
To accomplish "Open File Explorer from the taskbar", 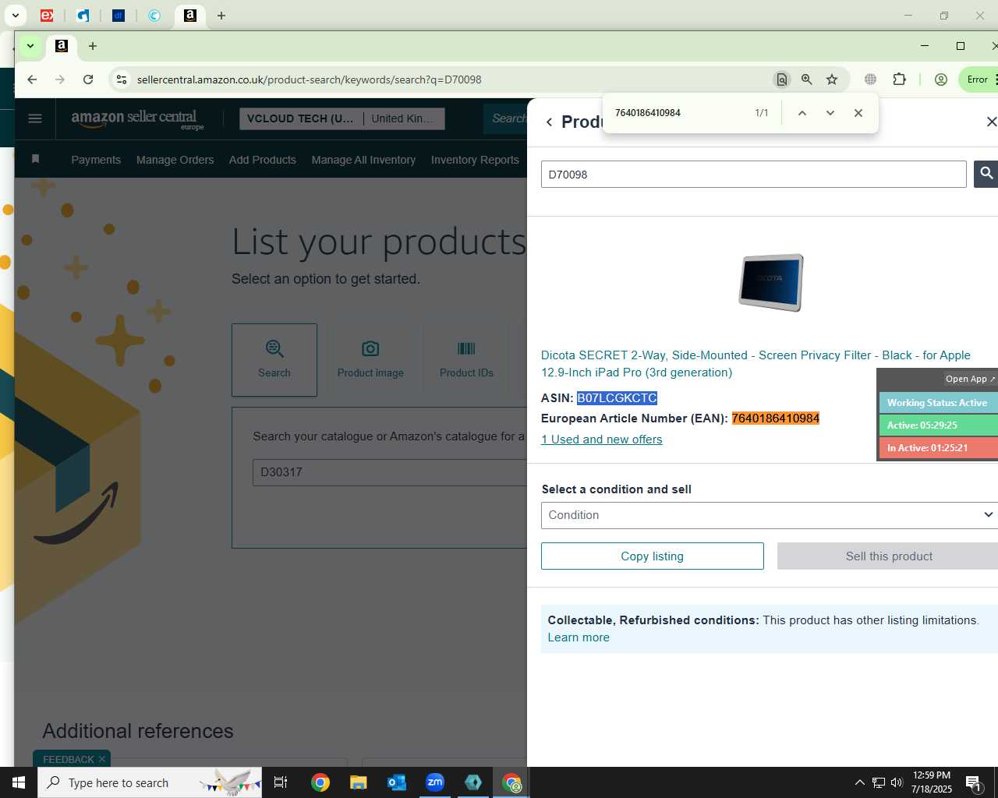I will click(358, 782).
